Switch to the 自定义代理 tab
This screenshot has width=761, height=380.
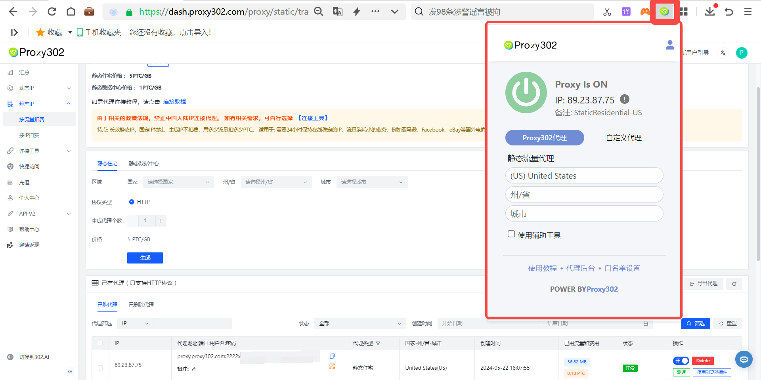point(623,137)
